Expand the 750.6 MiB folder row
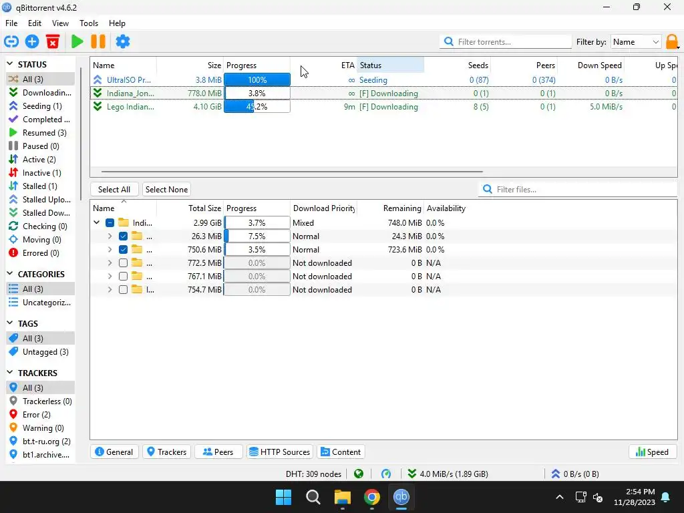The height and width of the screenshot is (513, 684). click(110, 250)
